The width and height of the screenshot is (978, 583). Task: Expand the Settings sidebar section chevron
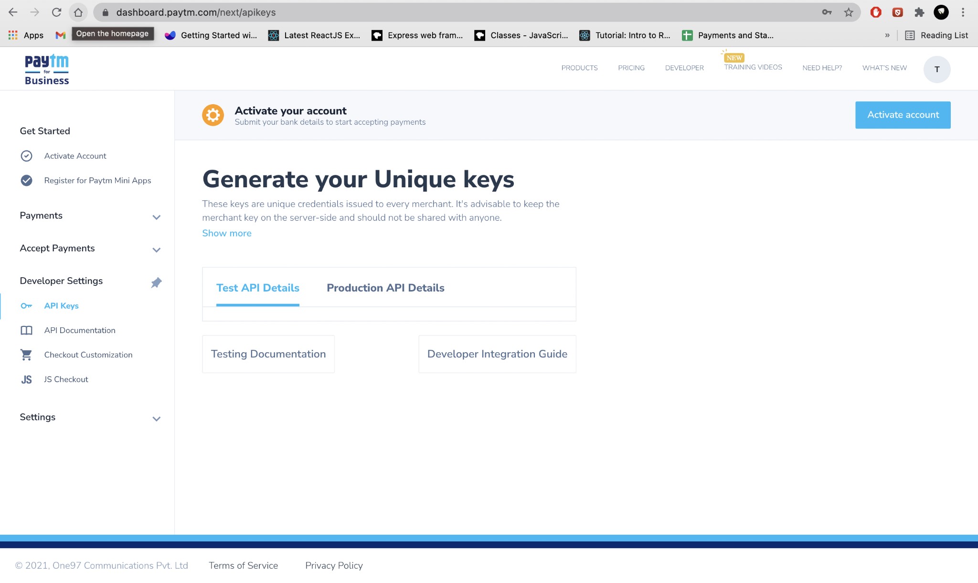pos(156,419)
